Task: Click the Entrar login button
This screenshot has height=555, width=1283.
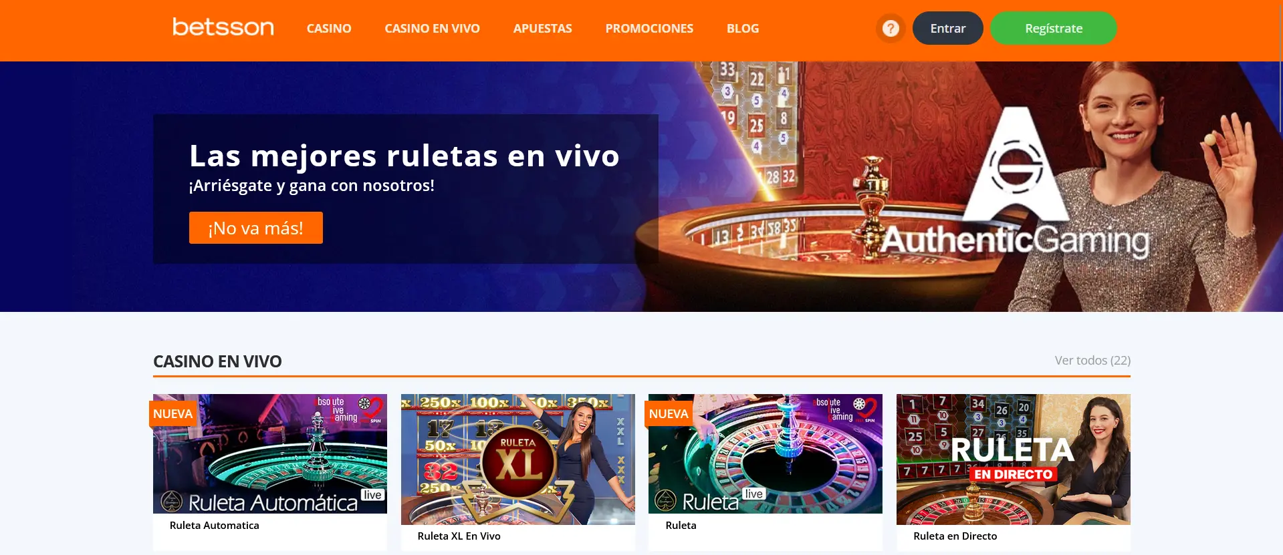Action: pos(948,28)
